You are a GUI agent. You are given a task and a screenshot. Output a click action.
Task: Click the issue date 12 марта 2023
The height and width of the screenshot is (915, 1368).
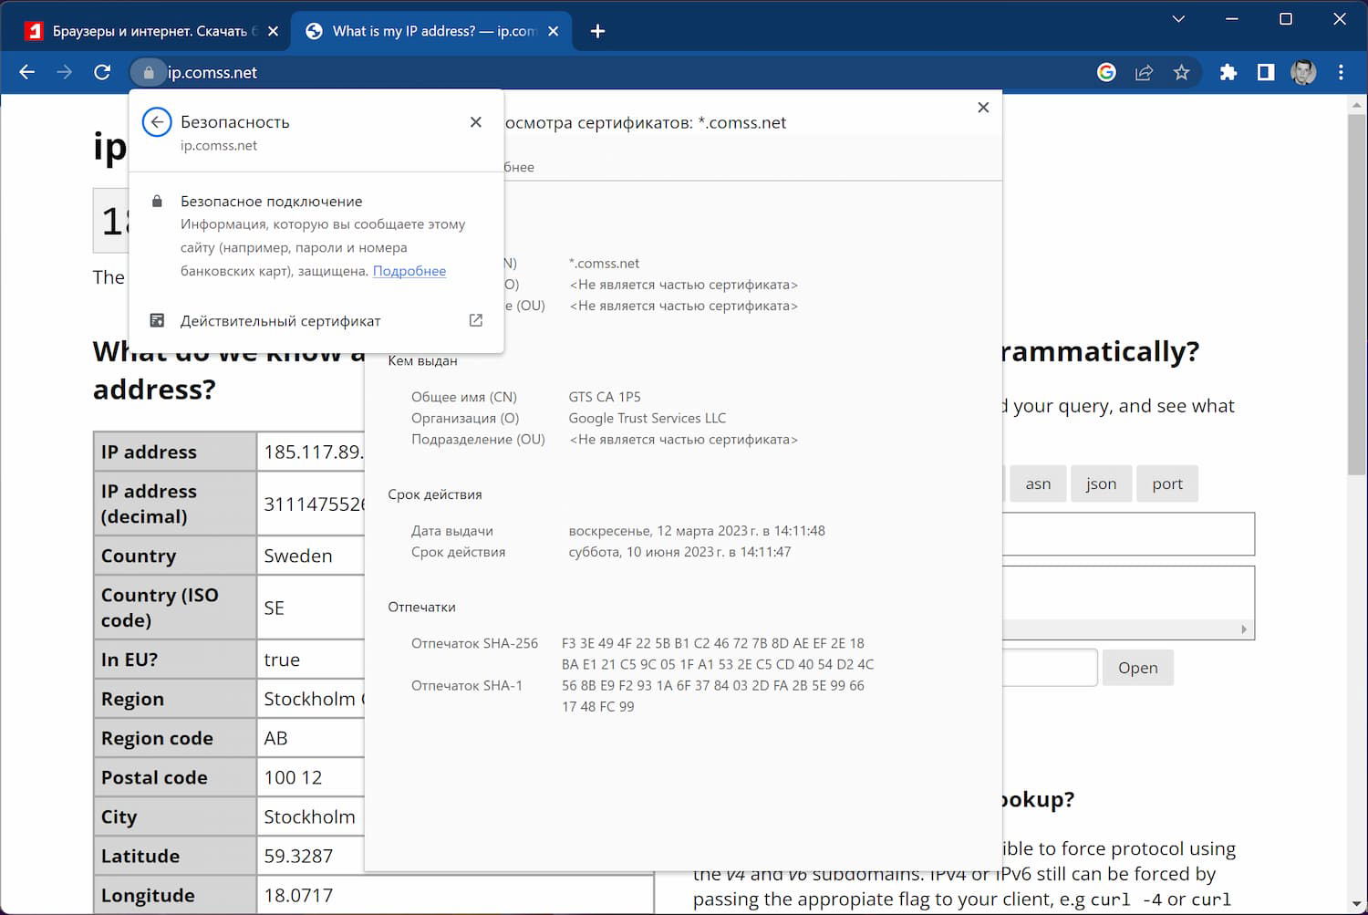tap(697, 531)
